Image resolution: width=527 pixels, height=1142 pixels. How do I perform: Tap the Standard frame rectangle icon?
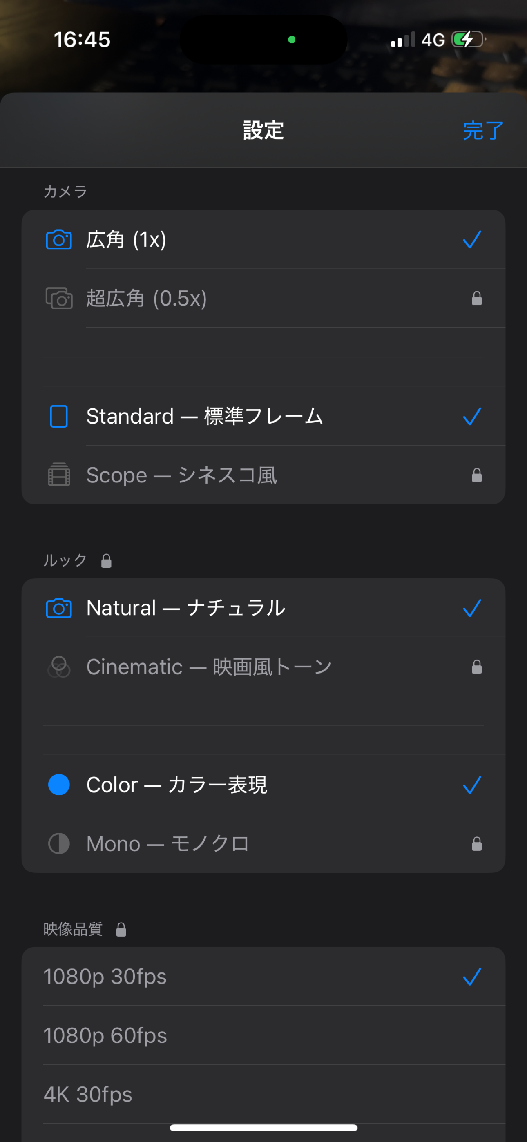coord(59,416)
